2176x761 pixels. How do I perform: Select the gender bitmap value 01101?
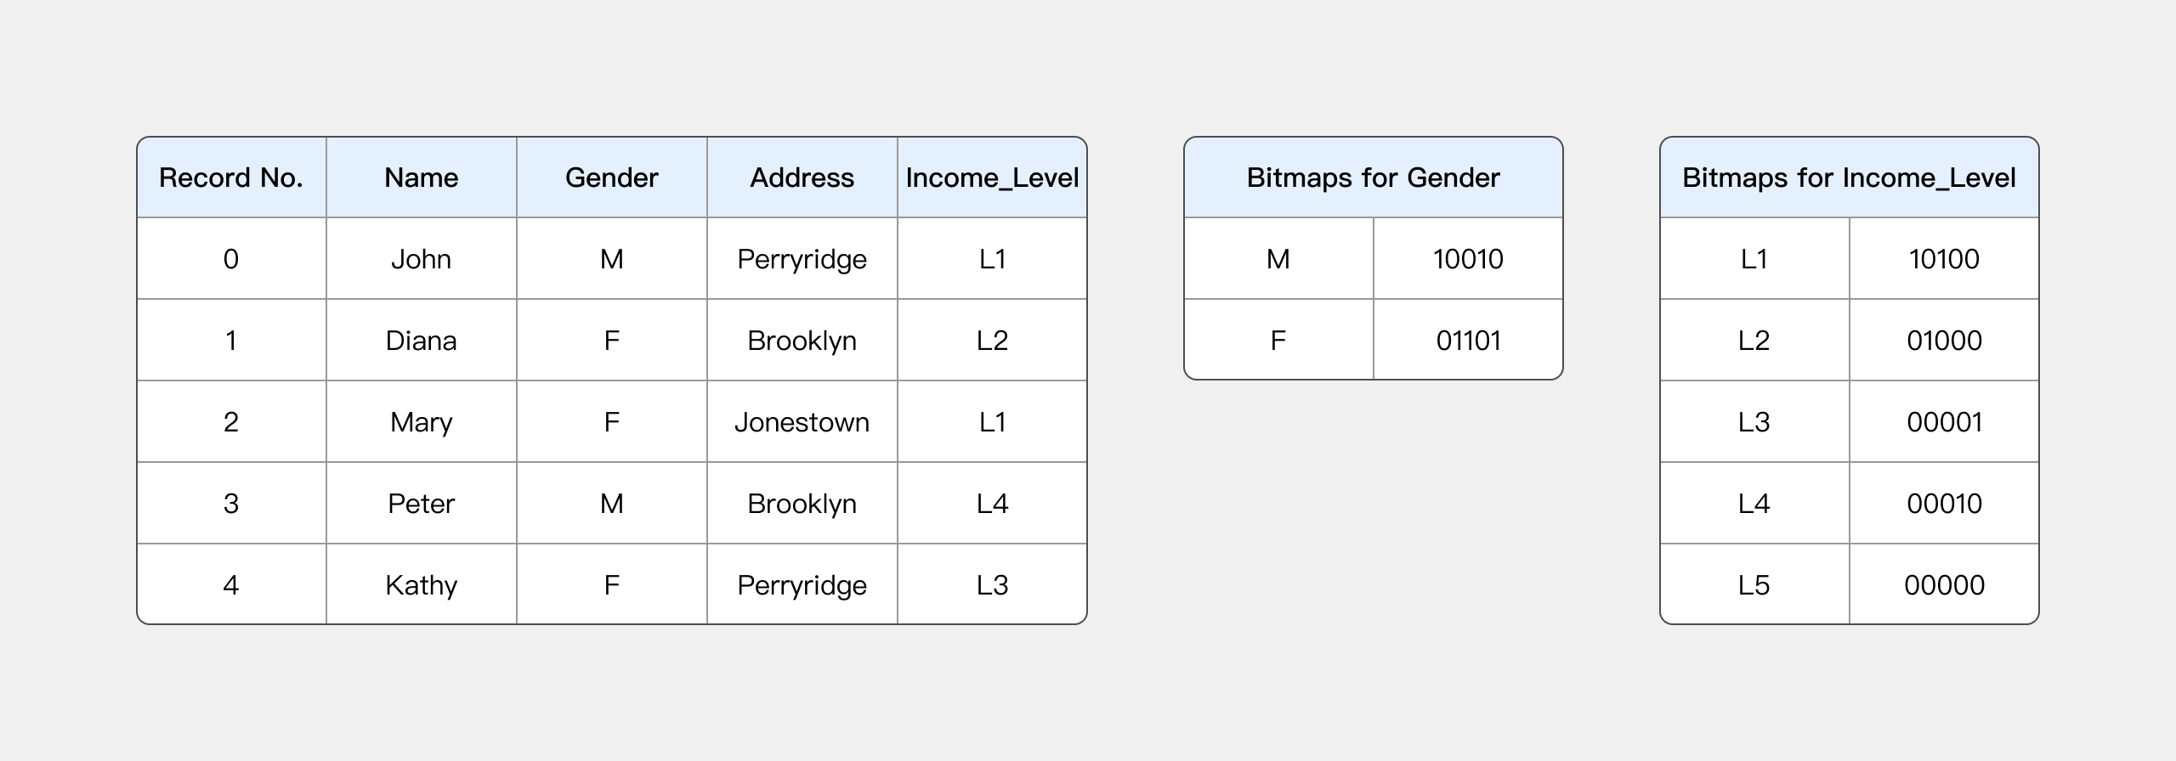click(x=1468, y=341)
